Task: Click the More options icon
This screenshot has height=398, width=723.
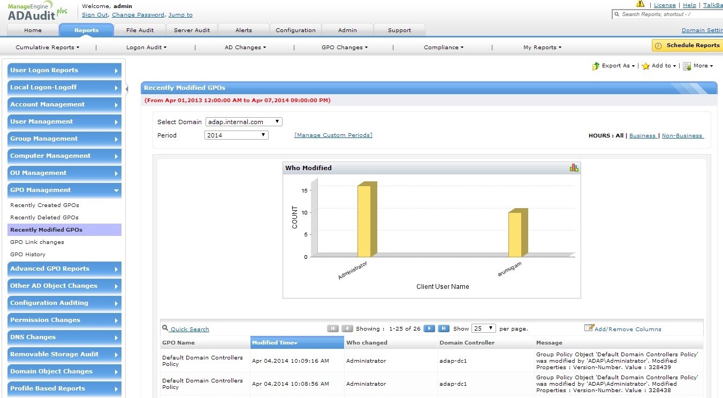Action: (687, 66)
